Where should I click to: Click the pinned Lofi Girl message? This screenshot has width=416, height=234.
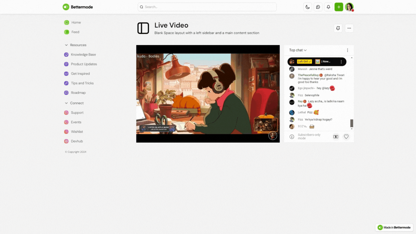[317, 61]
